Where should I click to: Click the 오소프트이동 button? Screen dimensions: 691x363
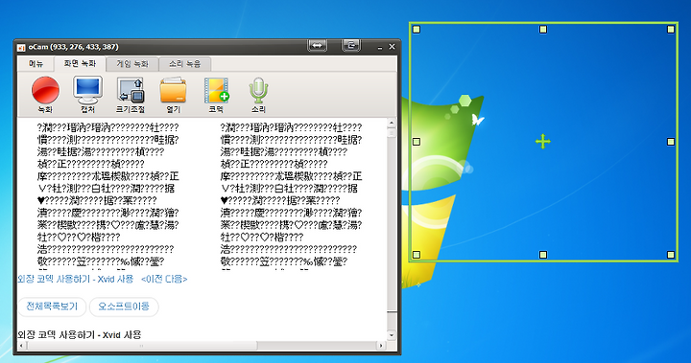[x=124, y=306]
